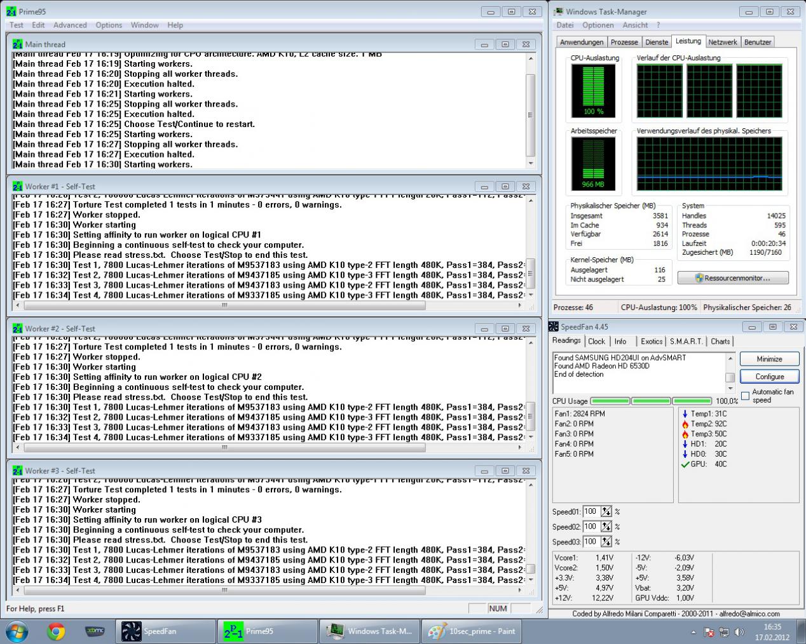806x644 pixels.
Task: Click the Action Center flag tray icon
Action: tap(709, 633)
